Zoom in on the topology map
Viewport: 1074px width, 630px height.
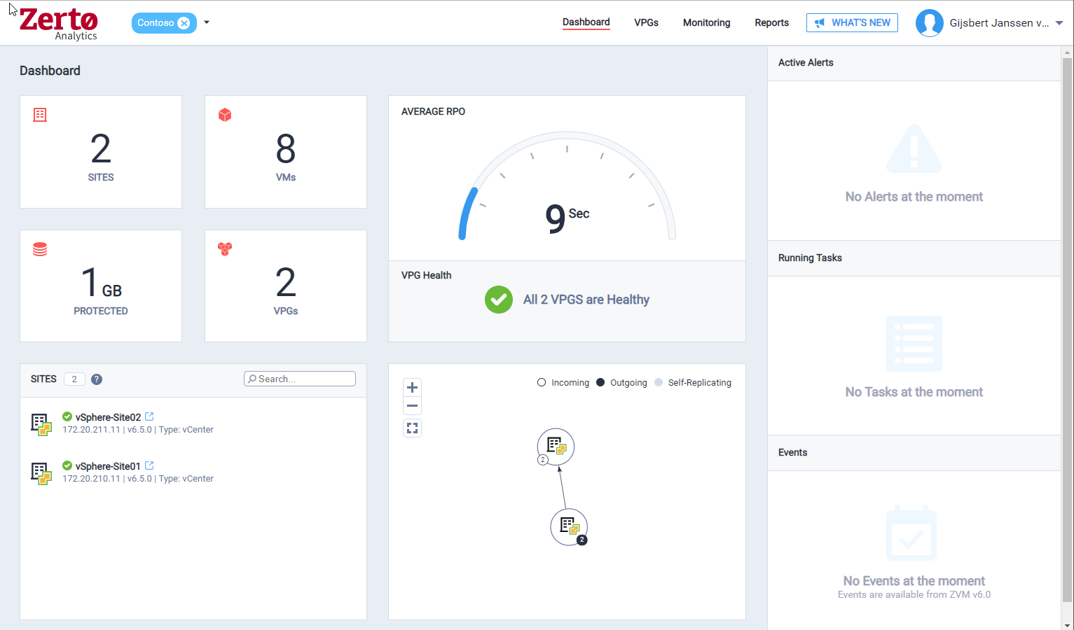(412, 387)
